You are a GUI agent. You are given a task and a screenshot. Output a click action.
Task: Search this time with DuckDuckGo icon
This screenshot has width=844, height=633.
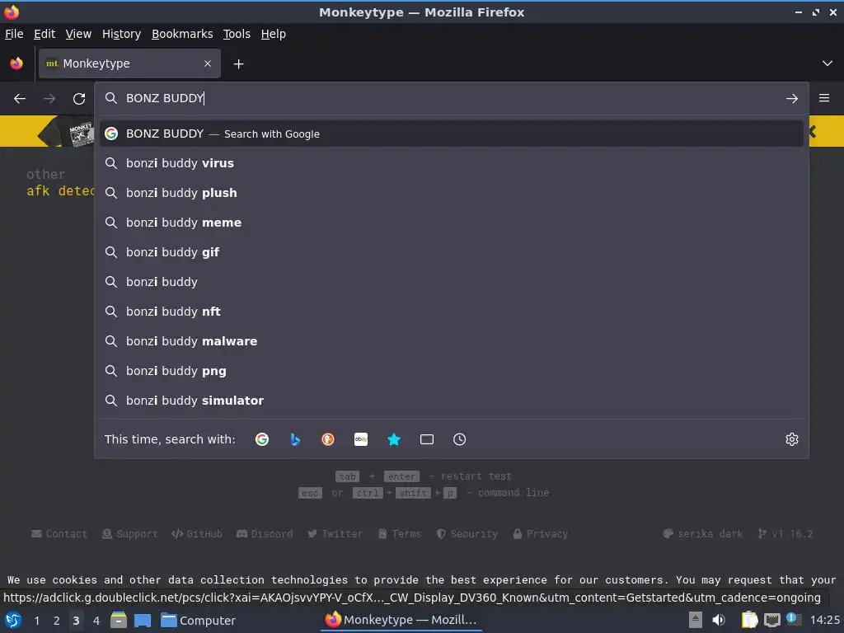[328, 439]
